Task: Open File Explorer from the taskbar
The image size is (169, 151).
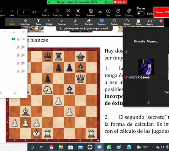Action: pos(61,147)
